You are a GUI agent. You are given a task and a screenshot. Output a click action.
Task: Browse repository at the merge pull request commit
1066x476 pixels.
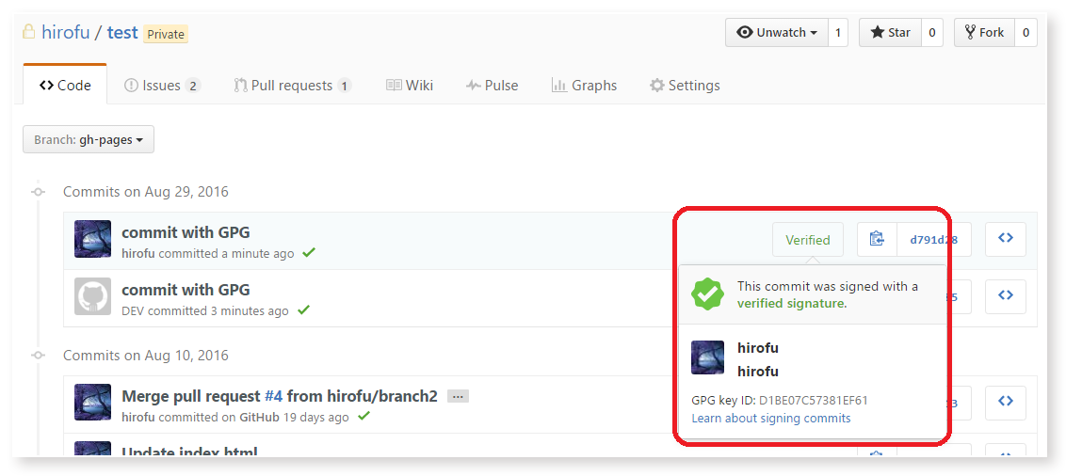click(x=1006, y=402)
